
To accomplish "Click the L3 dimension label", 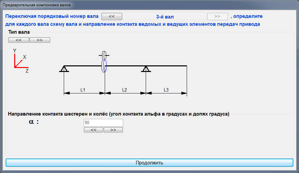I will [166, 90].
